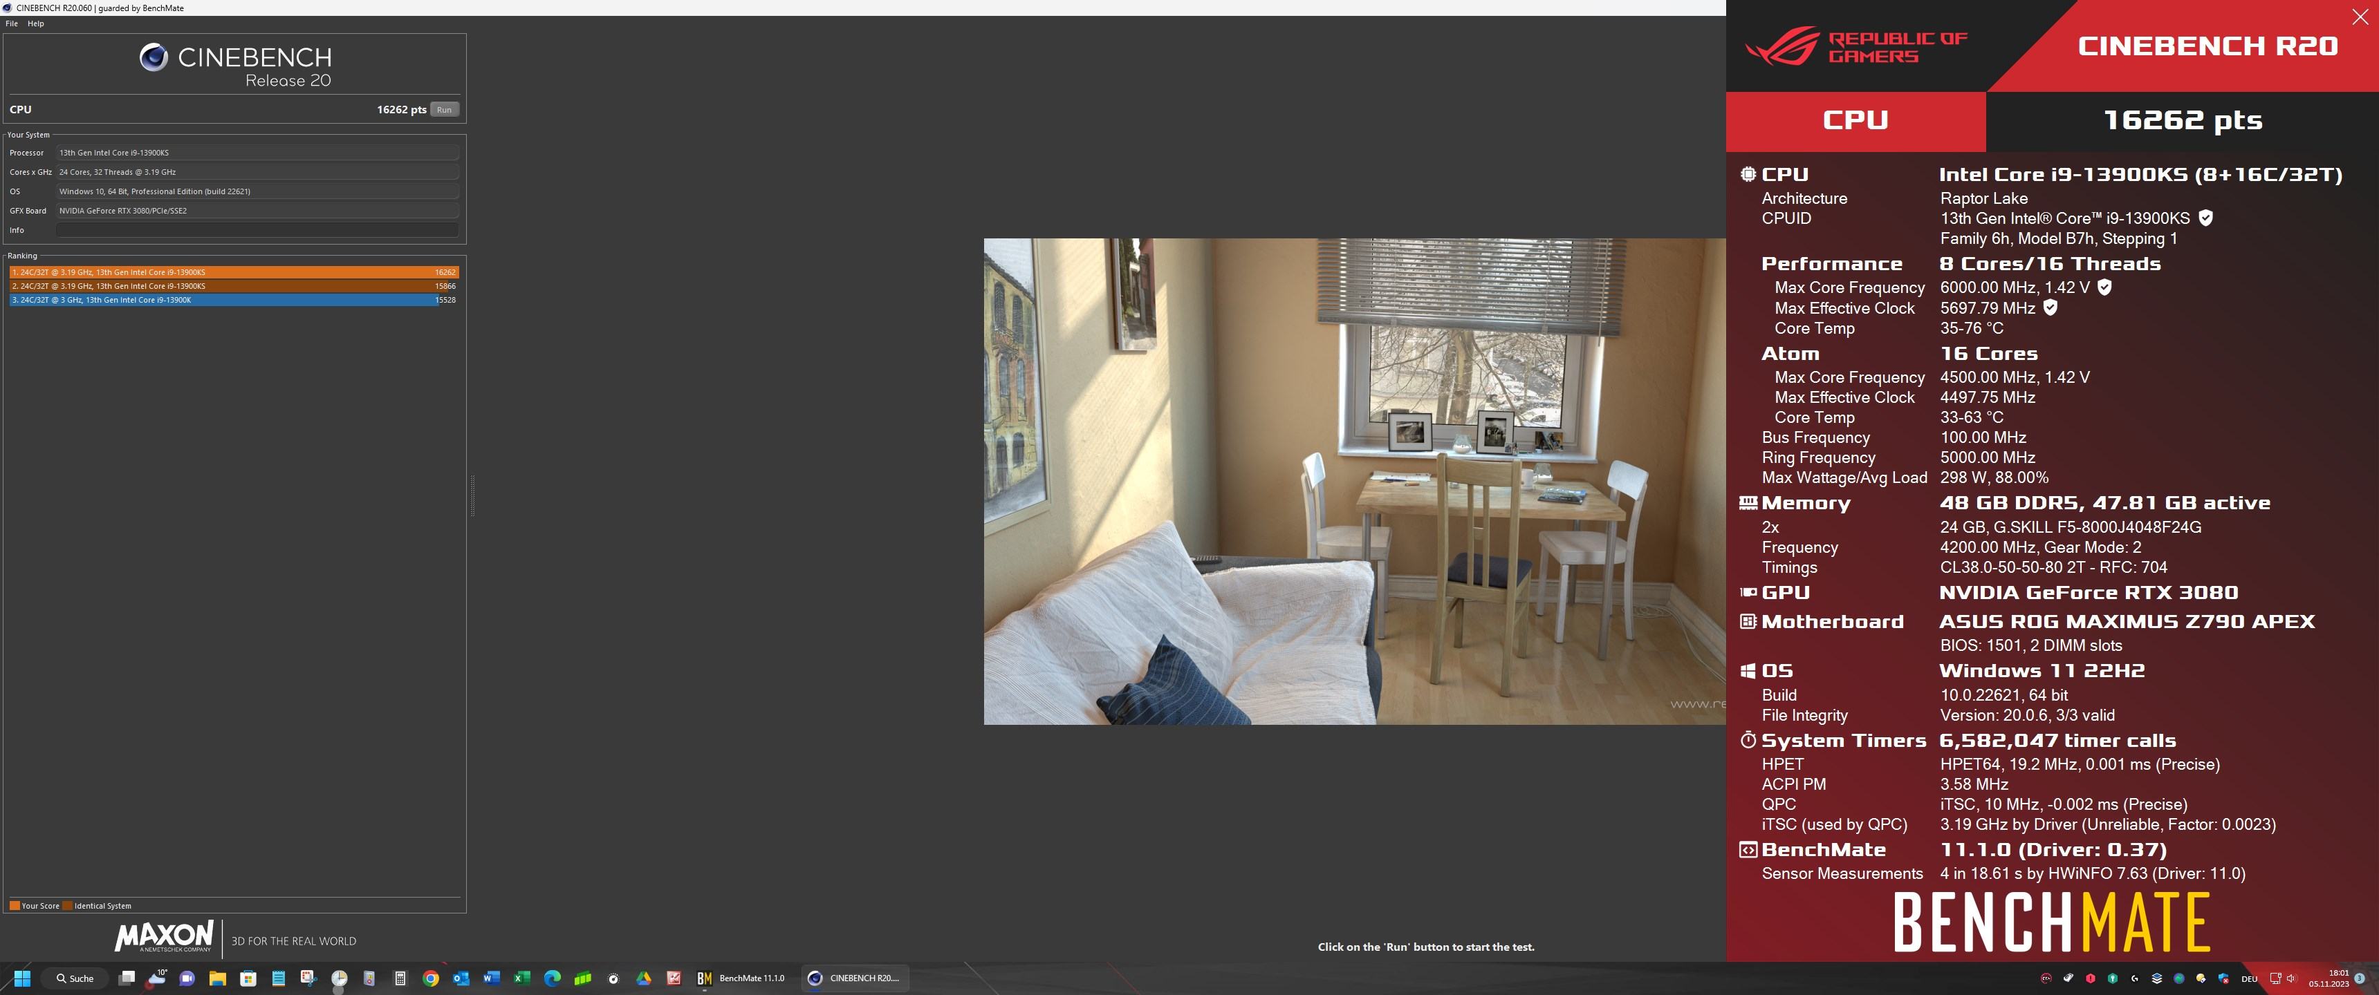
Task: Click the 16262 pts score in overlay
Action: pos(2183,120)
